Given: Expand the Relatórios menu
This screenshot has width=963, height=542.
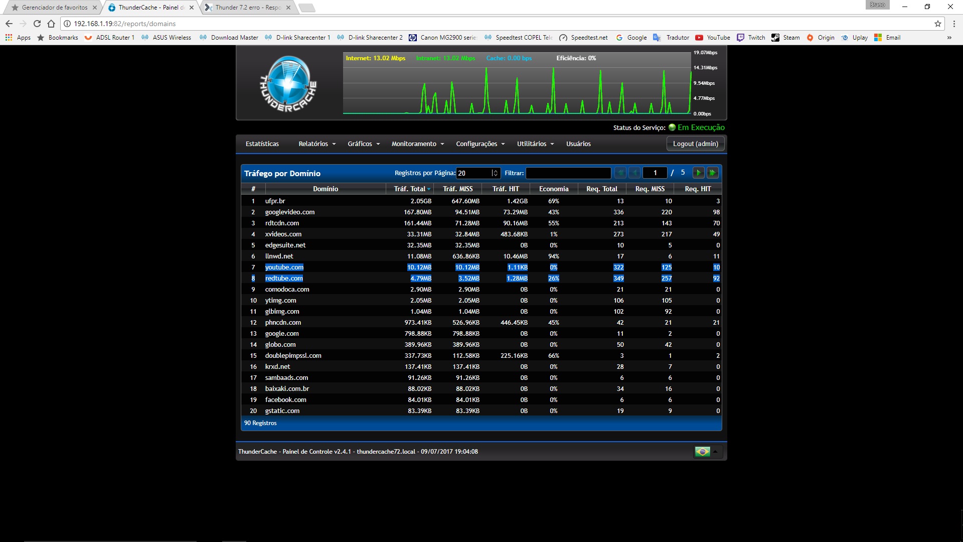Looking at the screenshot, I should (317, 144).
